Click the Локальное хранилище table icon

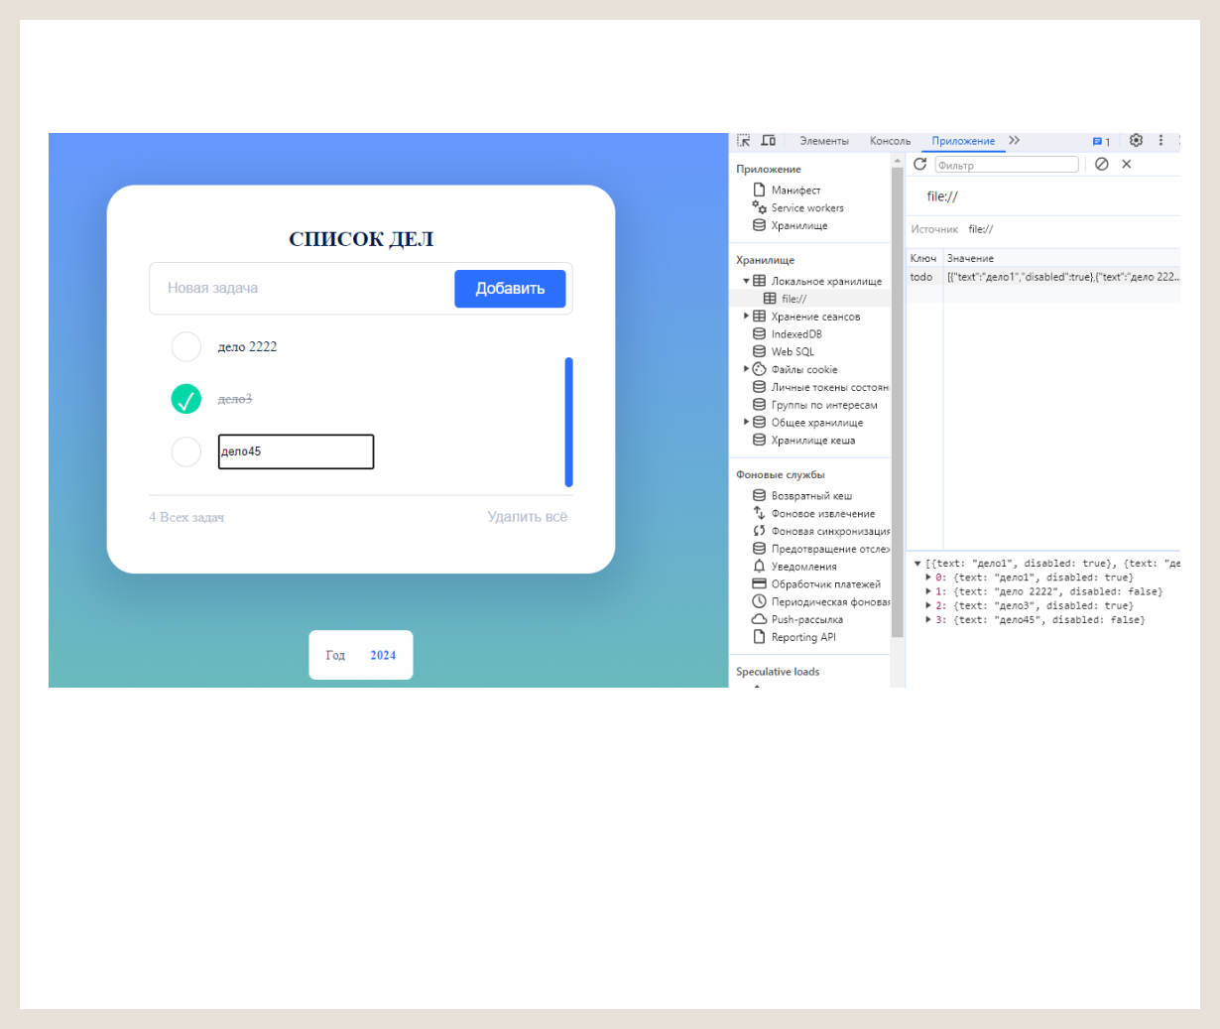click(x=759, y=281)
